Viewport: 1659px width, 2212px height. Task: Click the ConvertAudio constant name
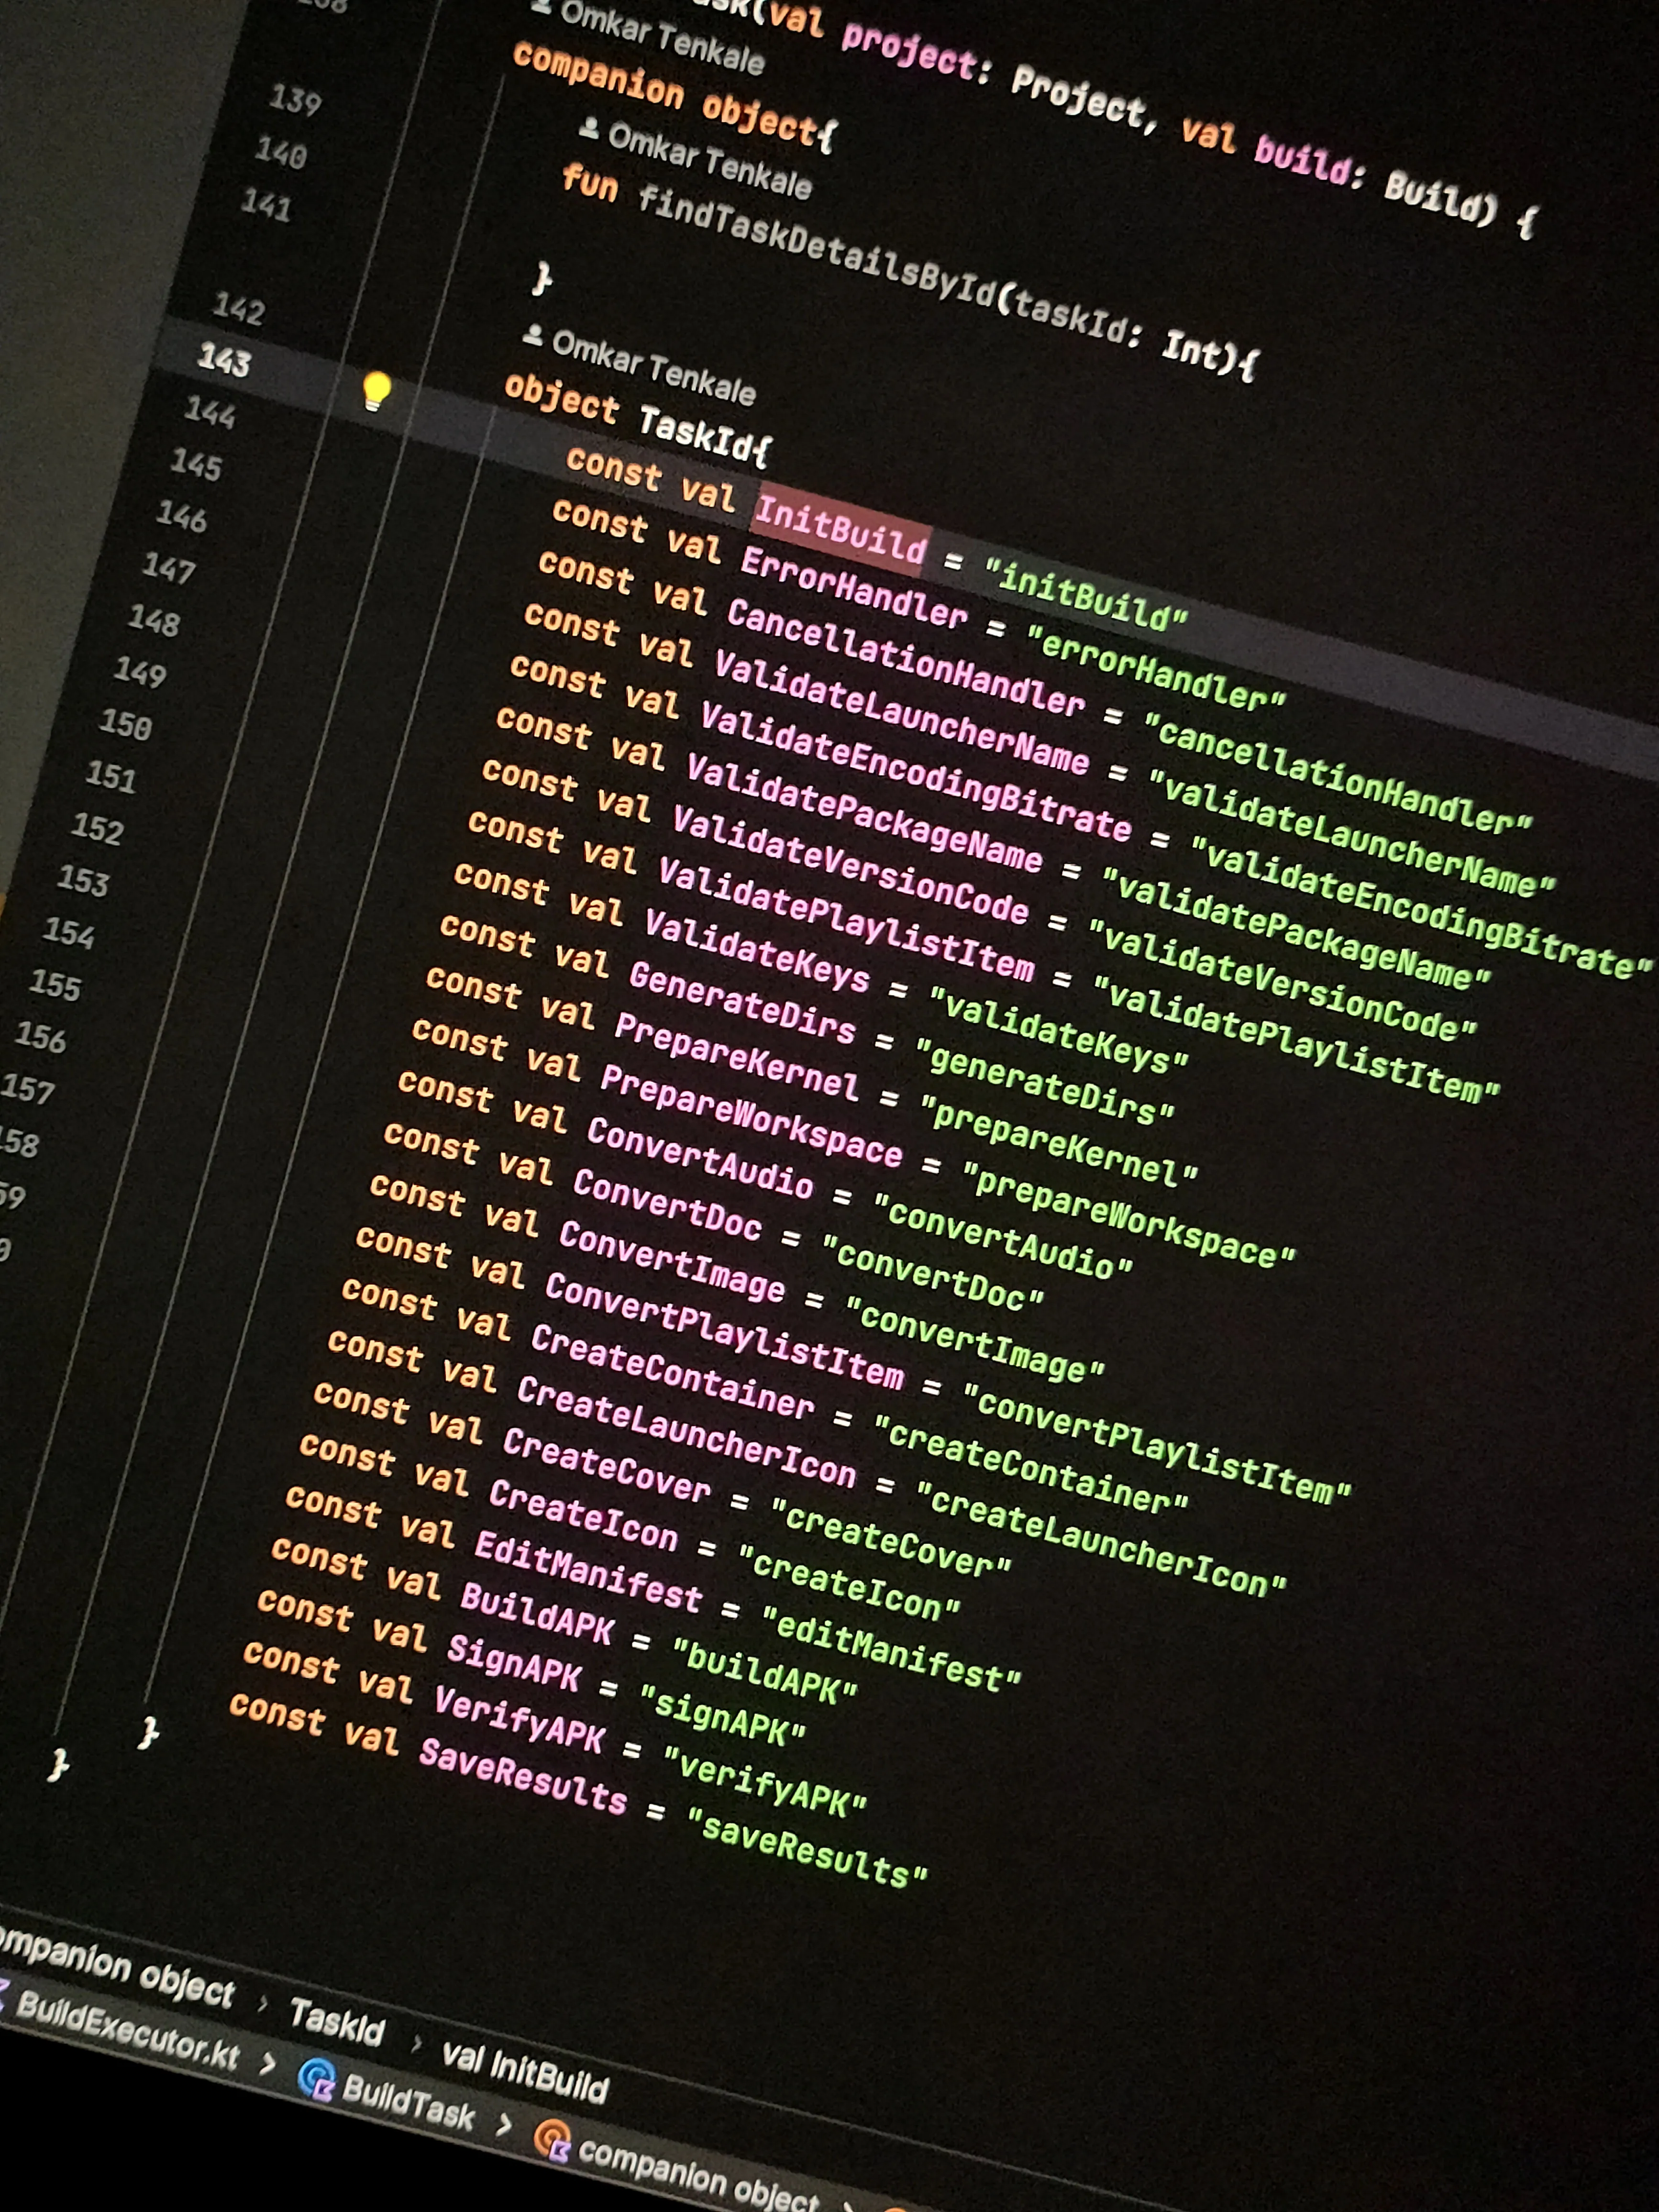tap(700, 1158)
